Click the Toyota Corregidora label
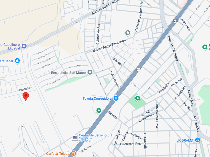Viewport: 210px width, 157px height. [97, 98]
